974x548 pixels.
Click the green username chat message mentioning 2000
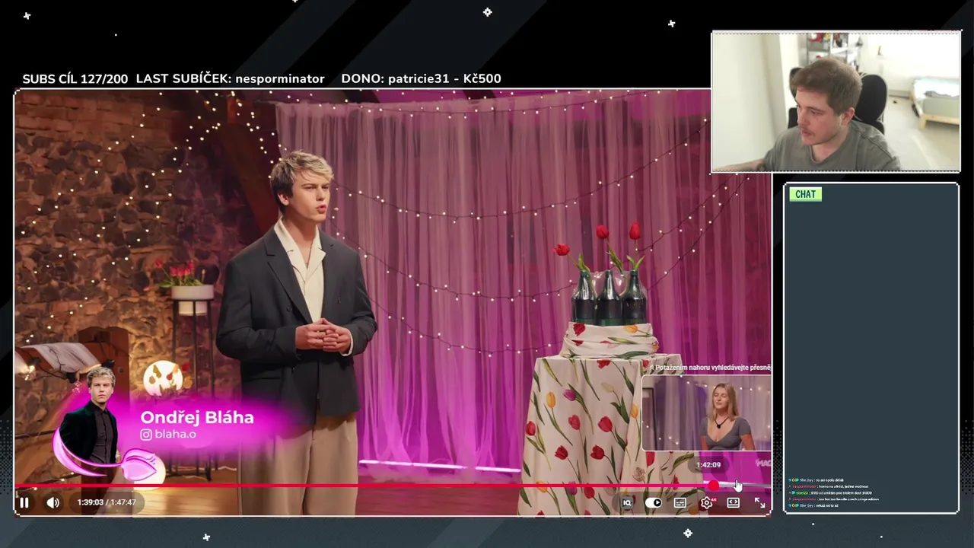pos(830,493)
